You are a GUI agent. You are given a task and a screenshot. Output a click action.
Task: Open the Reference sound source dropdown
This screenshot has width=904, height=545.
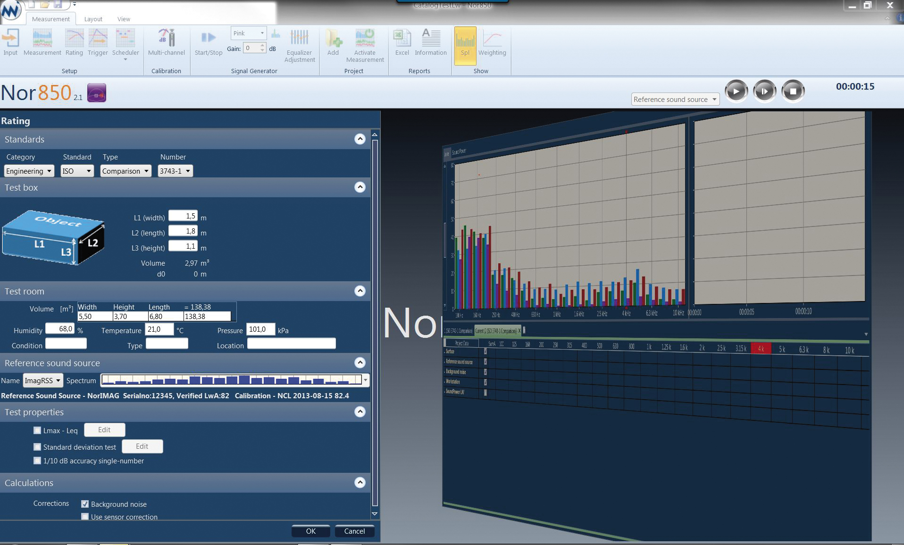(x=675, y=99)
